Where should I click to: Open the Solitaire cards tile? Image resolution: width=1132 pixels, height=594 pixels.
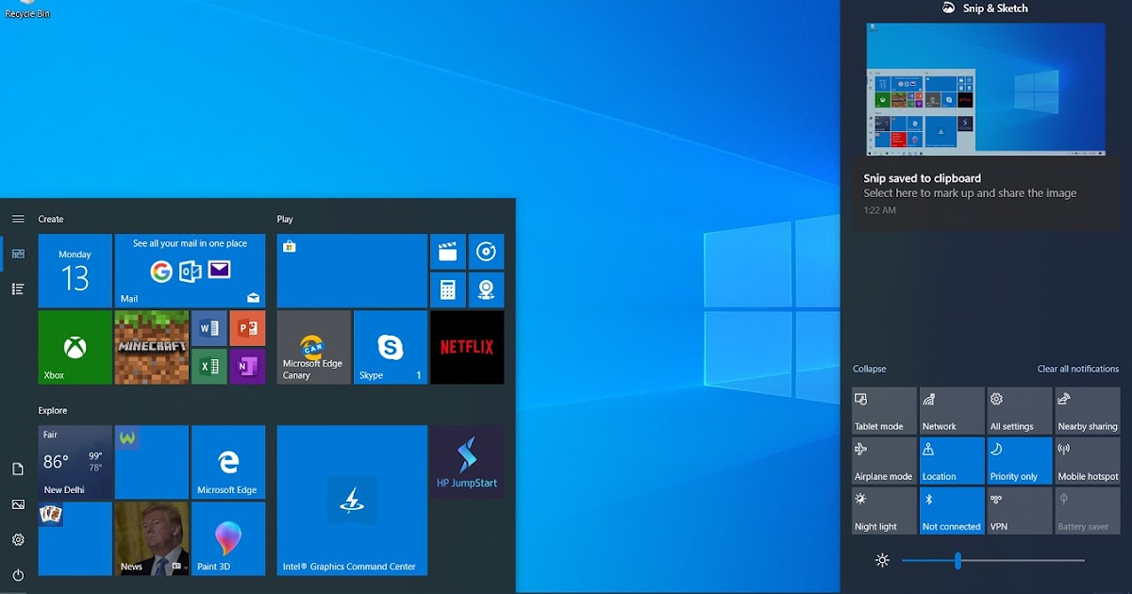click(x=75, y=538)
